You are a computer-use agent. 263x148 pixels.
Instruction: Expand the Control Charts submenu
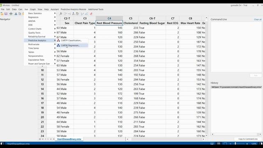pyautogui.click(x=40, y=29)
